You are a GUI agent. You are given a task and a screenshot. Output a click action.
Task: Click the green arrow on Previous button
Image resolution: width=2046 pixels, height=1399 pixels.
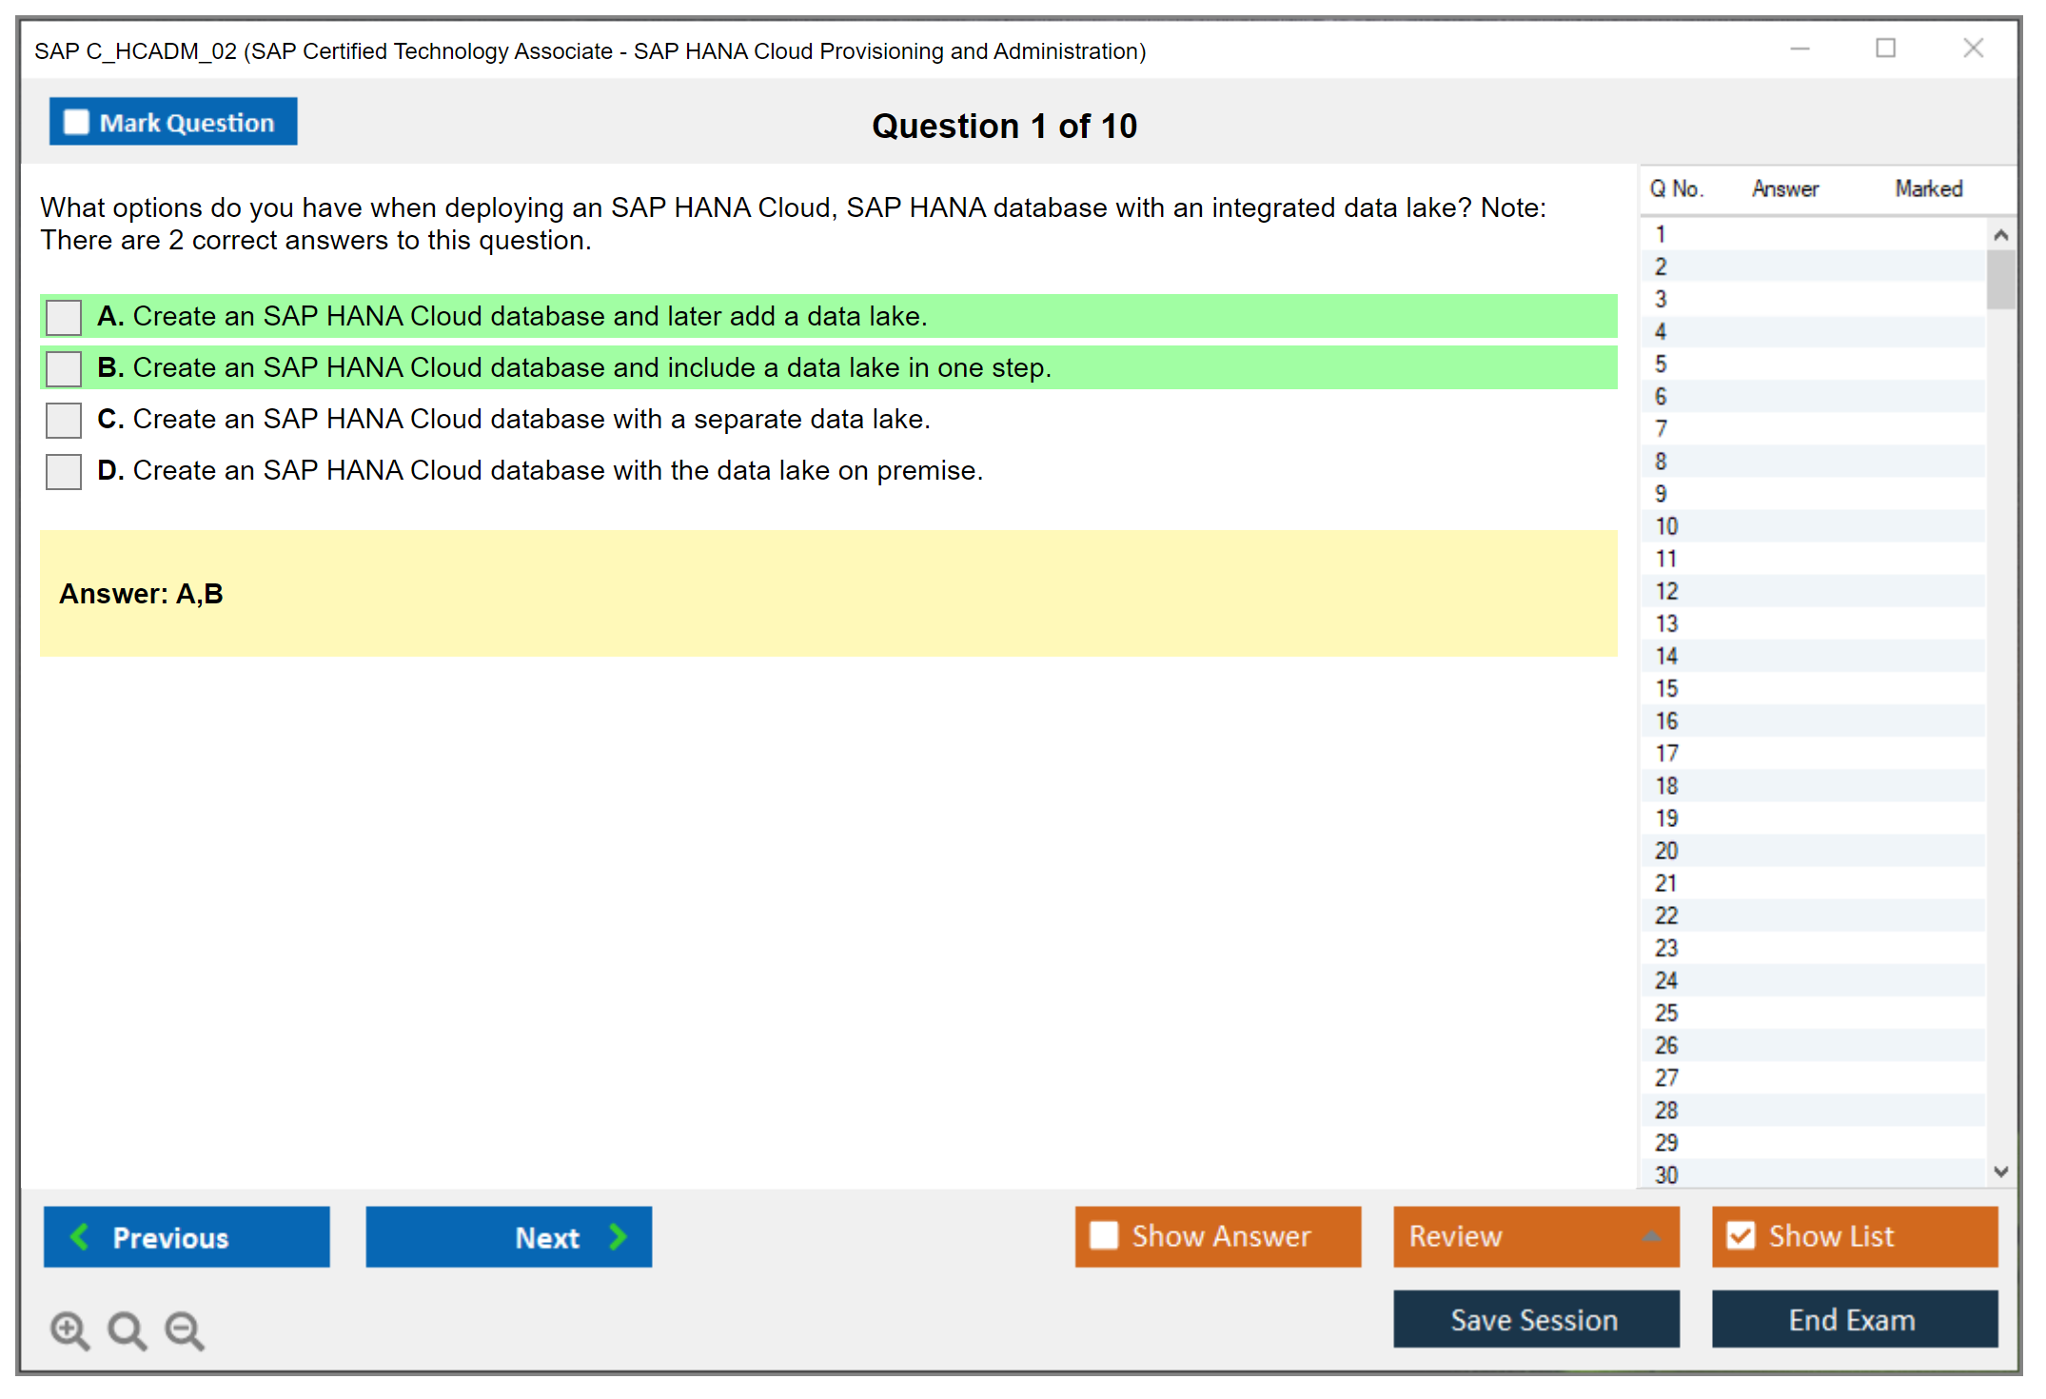click(x=80, y=1236)
